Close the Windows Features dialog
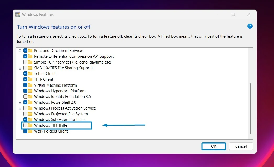Viewport: 274px width, 167px height. pos(249,14)
